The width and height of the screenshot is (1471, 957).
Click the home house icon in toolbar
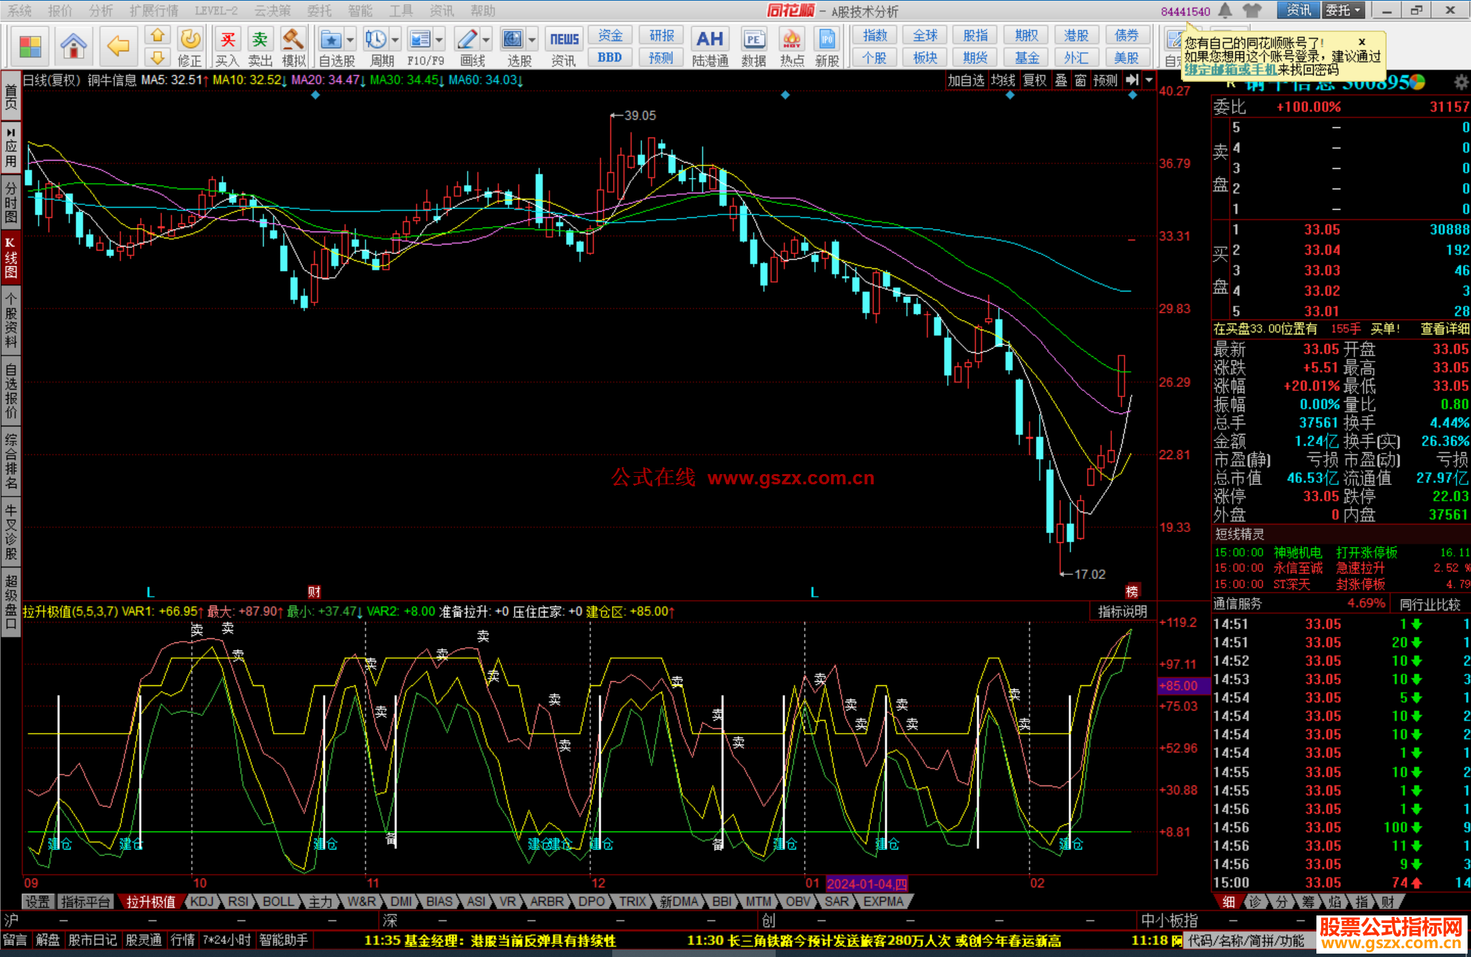click(x=73, y=46)
